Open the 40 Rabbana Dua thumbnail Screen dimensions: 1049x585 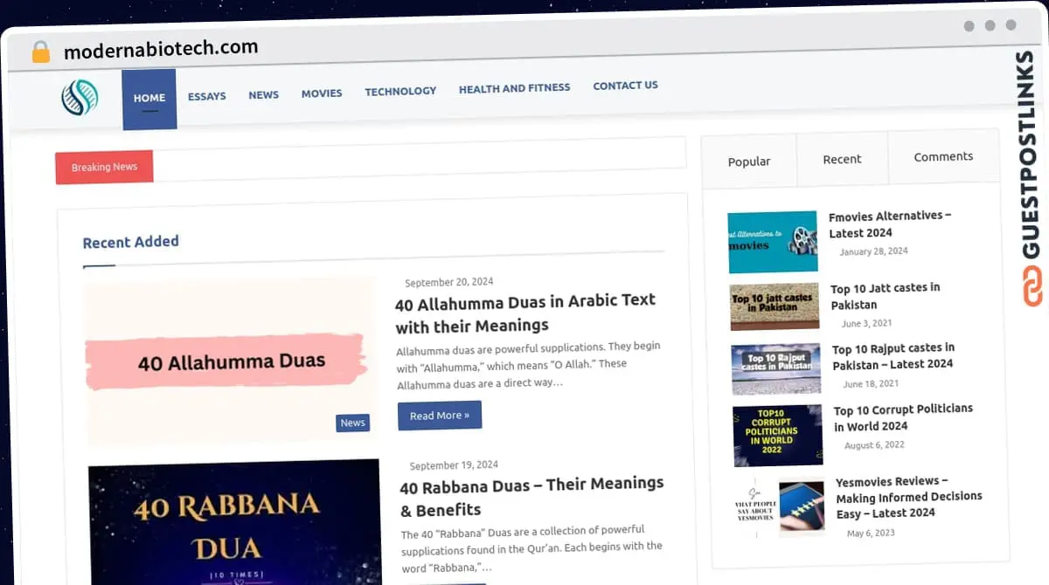point(234,522)
